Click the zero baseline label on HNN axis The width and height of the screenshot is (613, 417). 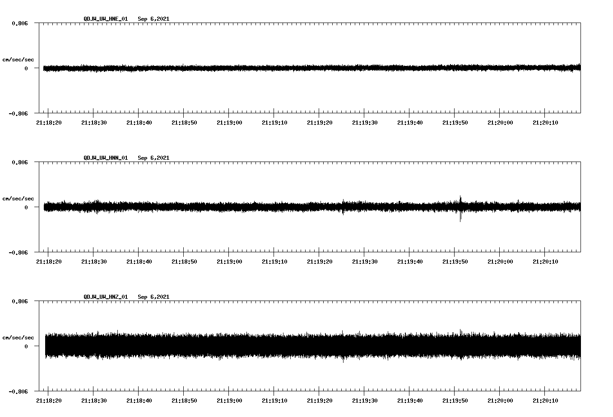[x=26, y=207]
